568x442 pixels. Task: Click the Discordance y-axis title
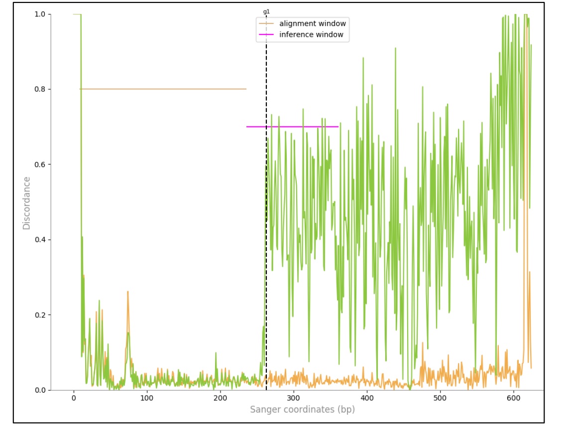point(26,203)
